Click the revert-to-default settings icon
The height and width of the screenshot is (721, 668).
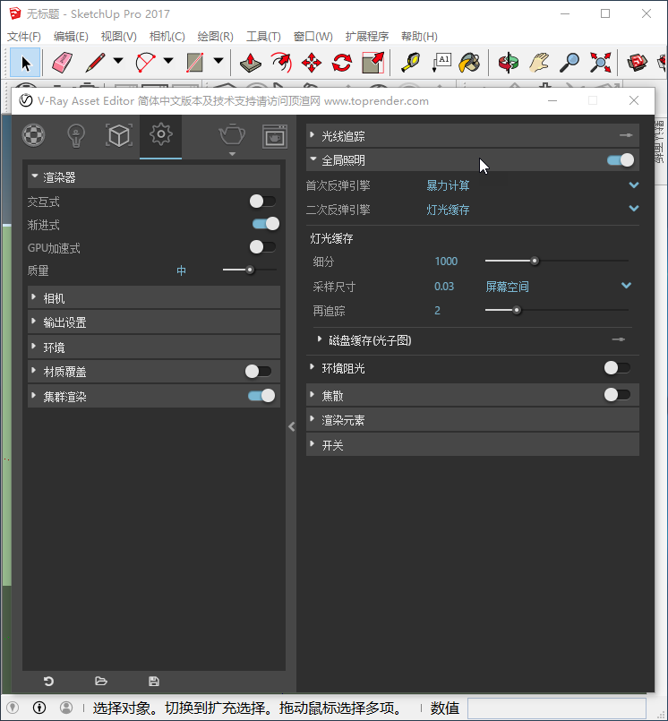(48, 681)
